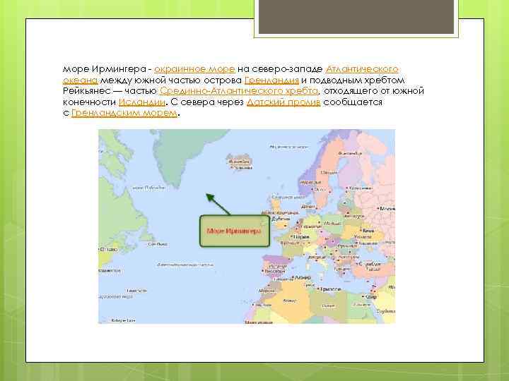Click the Iceland island on the map
This screenshot has height=381, width=509.
coord(239,162)
